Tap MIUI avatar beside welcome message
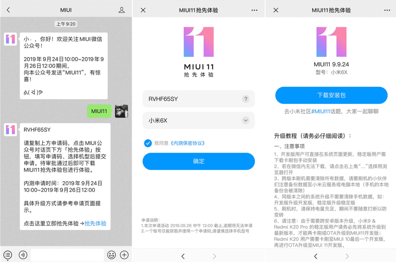 click(11, 39)
